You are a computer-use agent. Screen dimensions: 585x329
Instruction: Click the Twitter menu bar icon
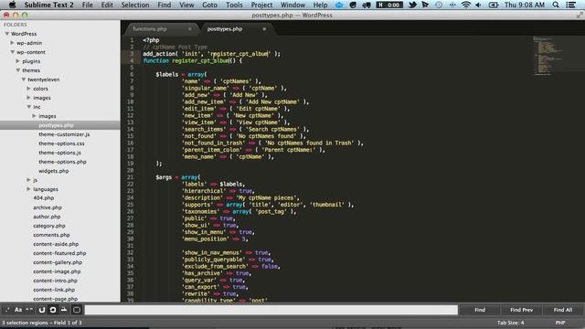(412, 5)
